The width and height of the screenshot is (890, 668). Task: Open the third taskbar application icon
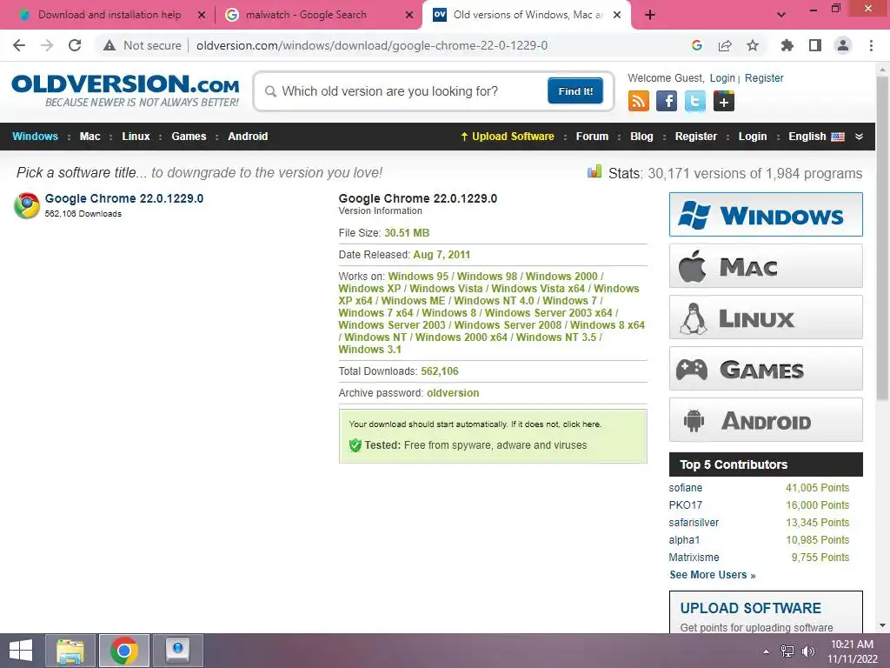(177, 651)
